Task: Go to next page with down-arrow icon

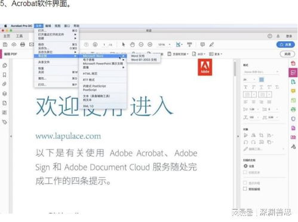Action: [x=95, y=45]
